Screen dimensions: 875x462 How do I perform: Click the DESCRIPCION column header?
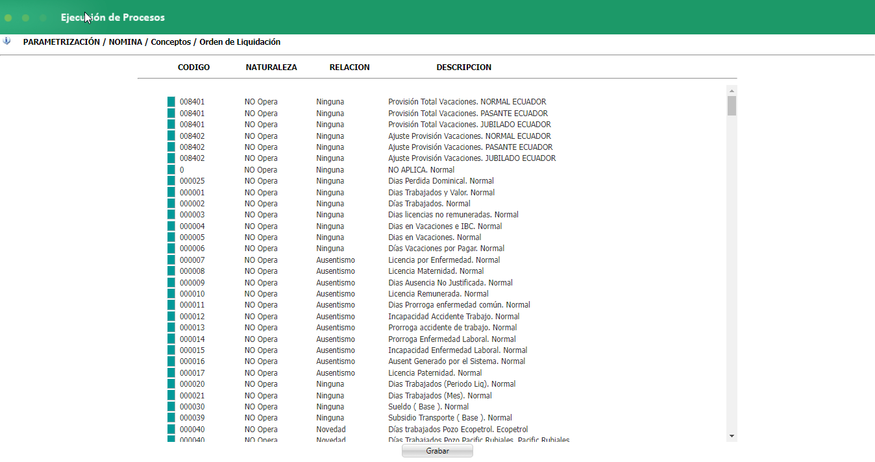463,67
